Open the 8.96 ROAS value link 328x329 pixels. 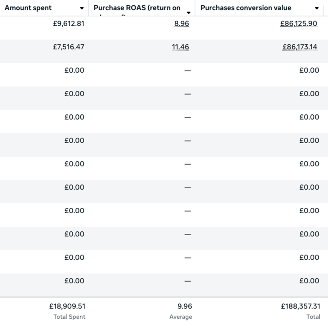click(182, 23)
